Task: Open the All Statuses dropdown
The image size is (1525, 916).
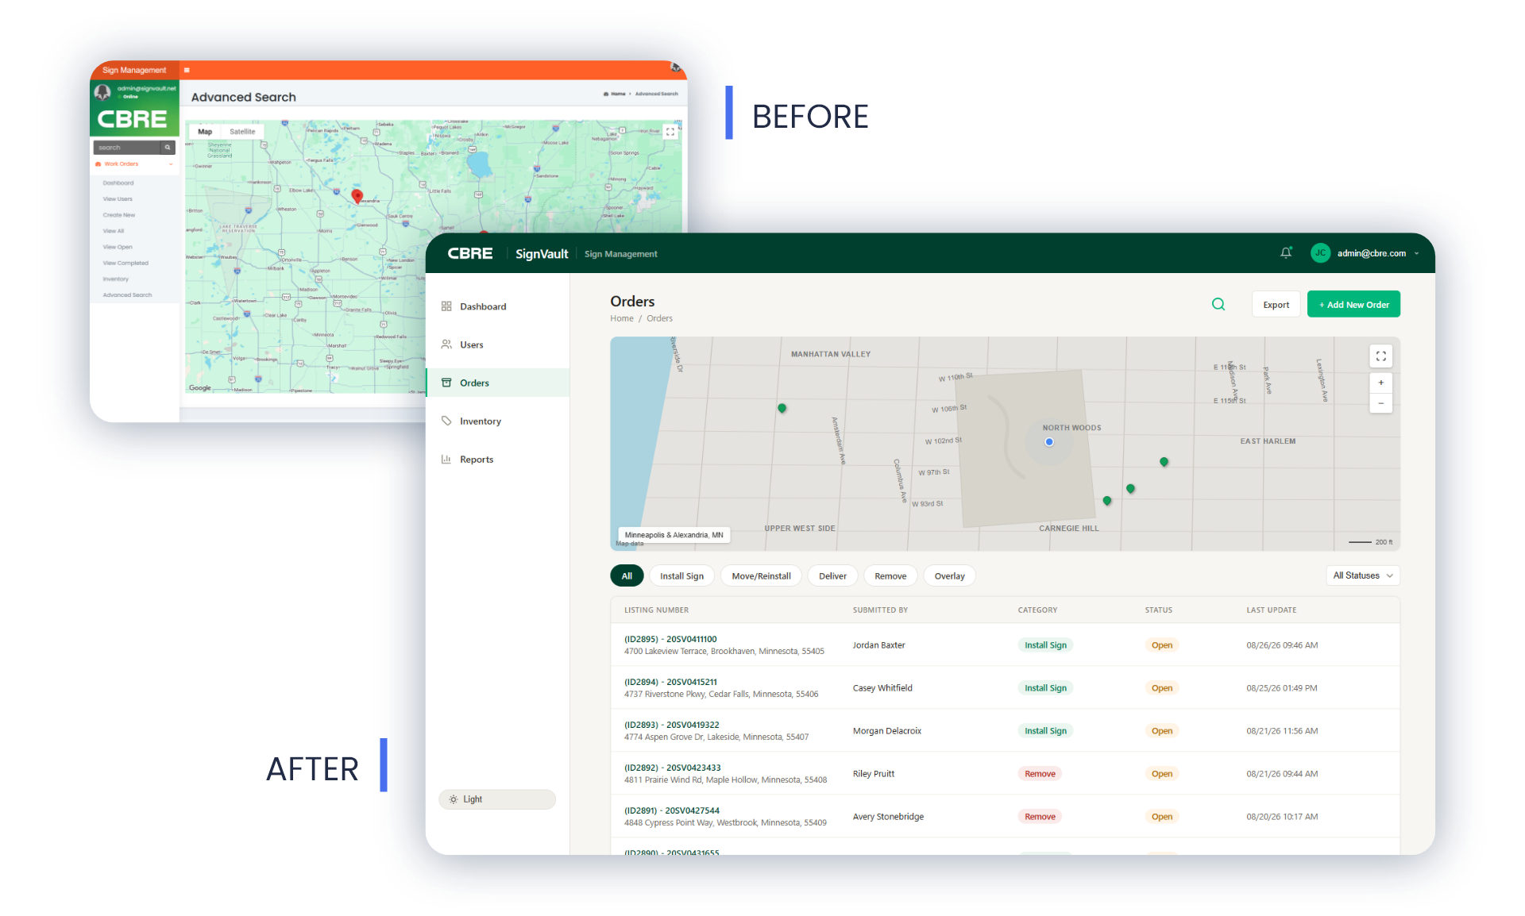Action: click(x=1363, y=575)
